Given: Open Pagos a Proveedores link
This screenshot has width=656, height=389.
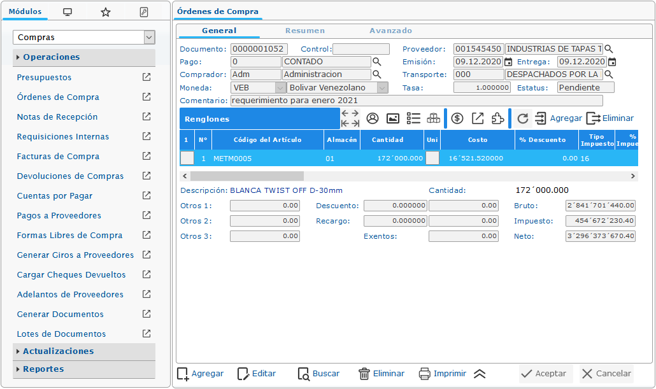Looking at the screenshot, I should (59, 215).
